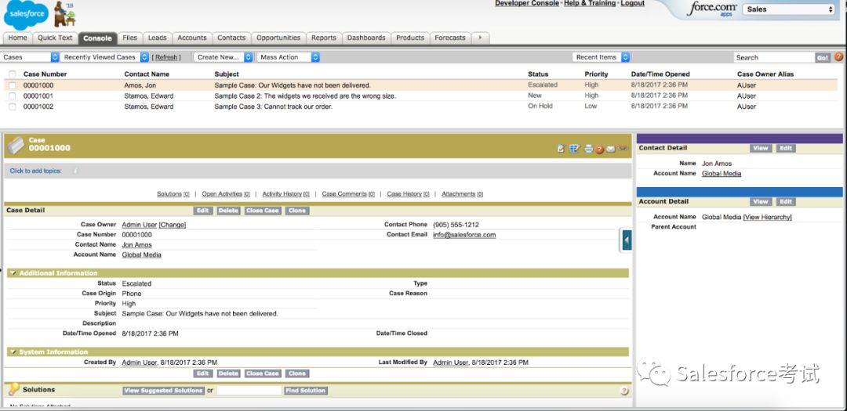Click the Change case owner link
Image resolution: width=847 pixels, height=411 pixels.
pos(173,225)
